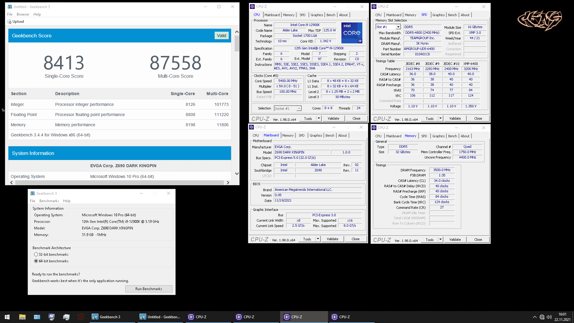Click Tools button in Mainboard window
Image resolution: width=574 pixels, height=323 pixels.
click(307, 239)
